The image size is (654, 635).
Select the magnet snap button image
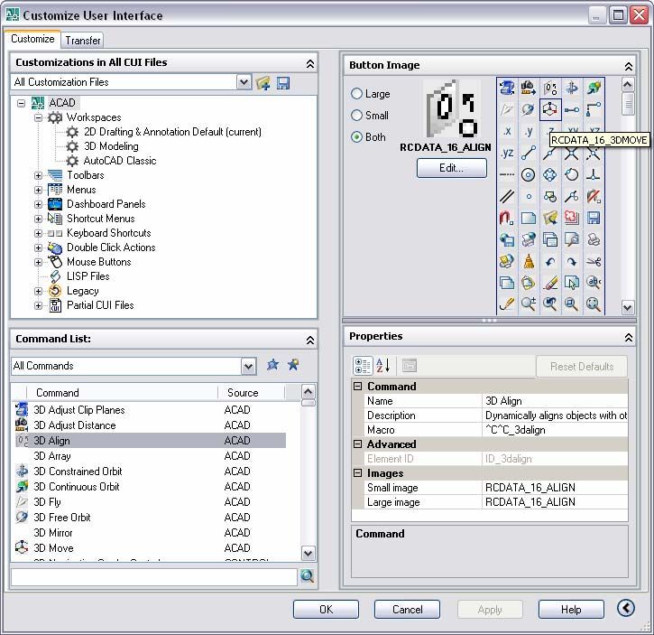506,218
